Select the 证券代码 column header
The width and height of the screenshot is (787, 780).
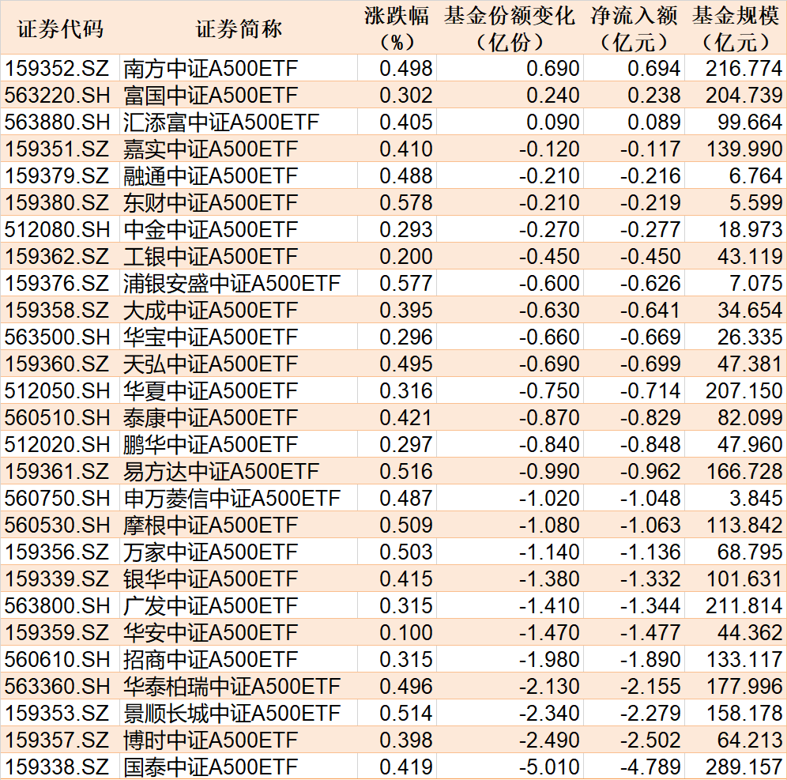pyautogui.click(x=60, y=29)
